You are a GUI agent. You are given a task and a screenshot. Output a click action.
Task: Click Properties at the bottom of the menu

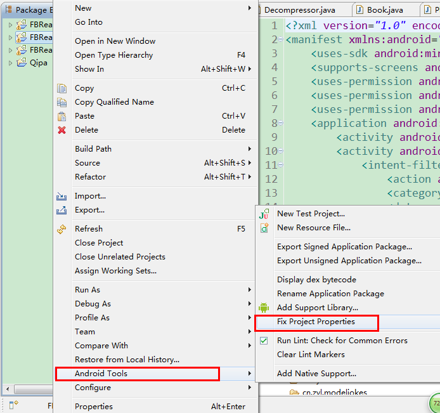pyautogui.click(x=94, y=407)
